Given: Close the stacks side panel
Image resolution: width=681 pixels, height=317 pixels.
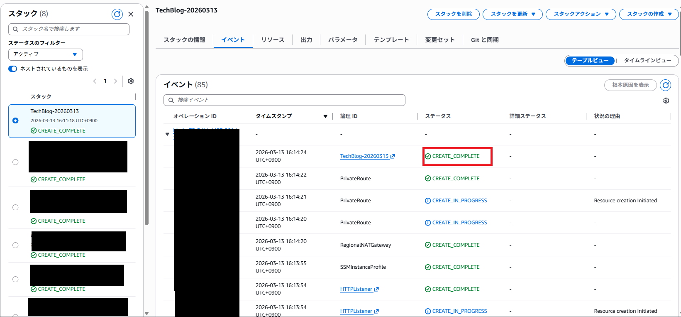Looking at the screenshot, I should click(x=131, y=15).
